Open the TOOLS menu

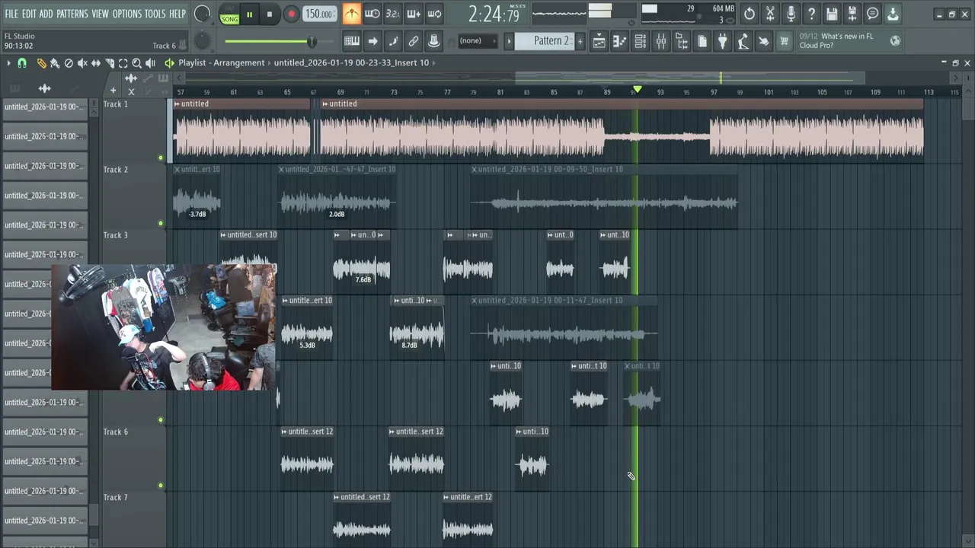(x=155, y=14)
